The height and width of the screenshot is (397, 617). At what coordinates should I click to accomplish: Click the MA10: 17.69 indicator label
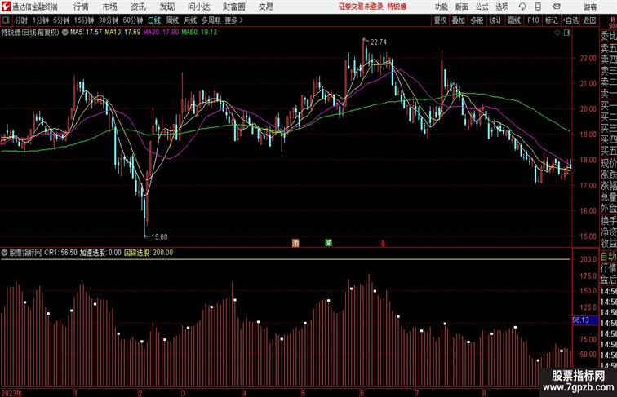tap(122, 33)
